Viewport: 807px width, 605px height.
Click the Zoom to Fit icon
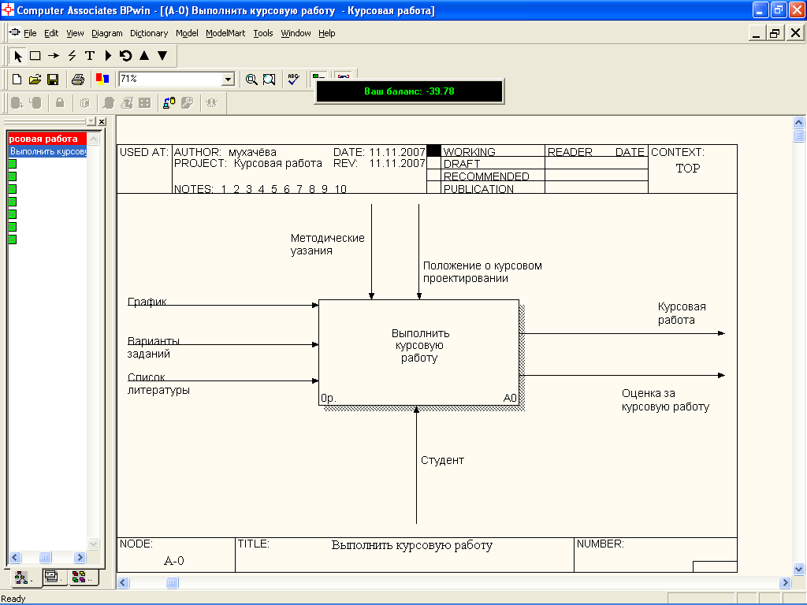(270, 80)
